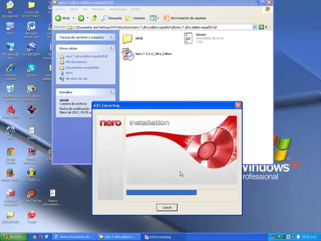Open the Herramientas menu
The image size is (321, 241).
[x=118, y=9]
